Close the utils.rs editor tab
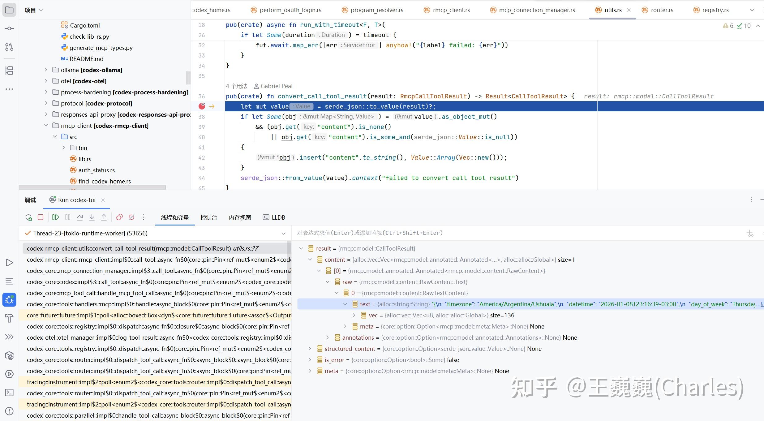This screenshot has height=421, width=764. tap(629, 10)
